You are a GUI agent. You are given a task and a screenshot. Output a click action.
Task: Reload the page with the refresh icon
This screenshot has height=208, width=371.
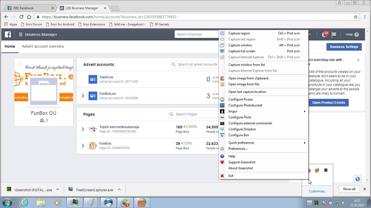click(x=21, y=17)
